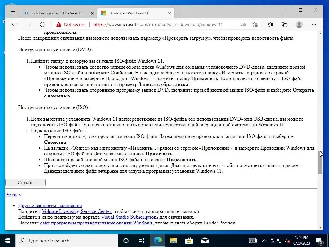Click the address bar URL
The image size is (329, 247).
pos(158,24)
